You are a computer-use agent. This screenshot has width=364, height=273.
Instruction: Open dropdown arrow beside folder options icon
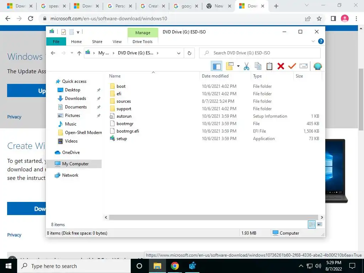click(238, 66)
